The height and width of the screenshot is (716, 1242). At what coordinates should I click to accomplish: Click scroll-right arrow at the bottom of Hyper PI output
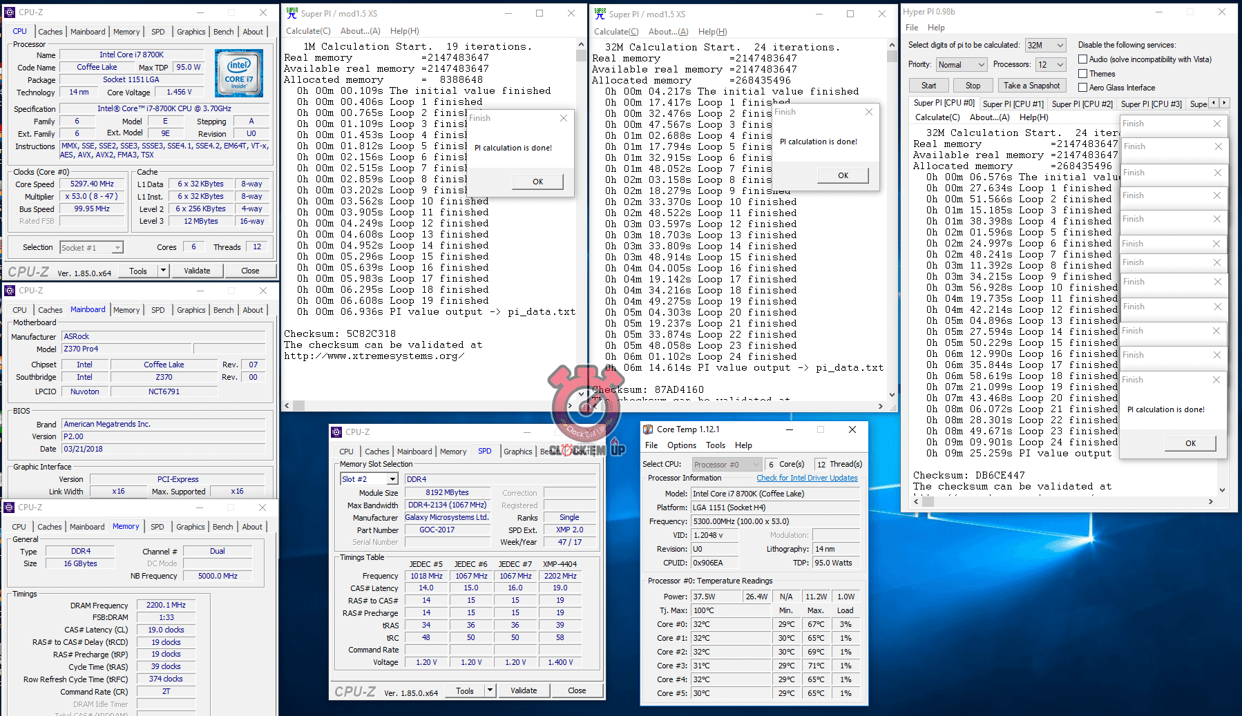[1210, 502]
